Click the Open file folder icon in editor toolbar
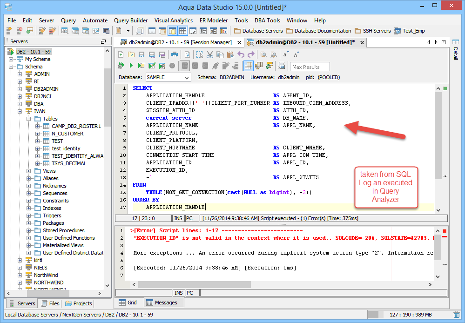465x323 pixels. [x=131, y=54]
